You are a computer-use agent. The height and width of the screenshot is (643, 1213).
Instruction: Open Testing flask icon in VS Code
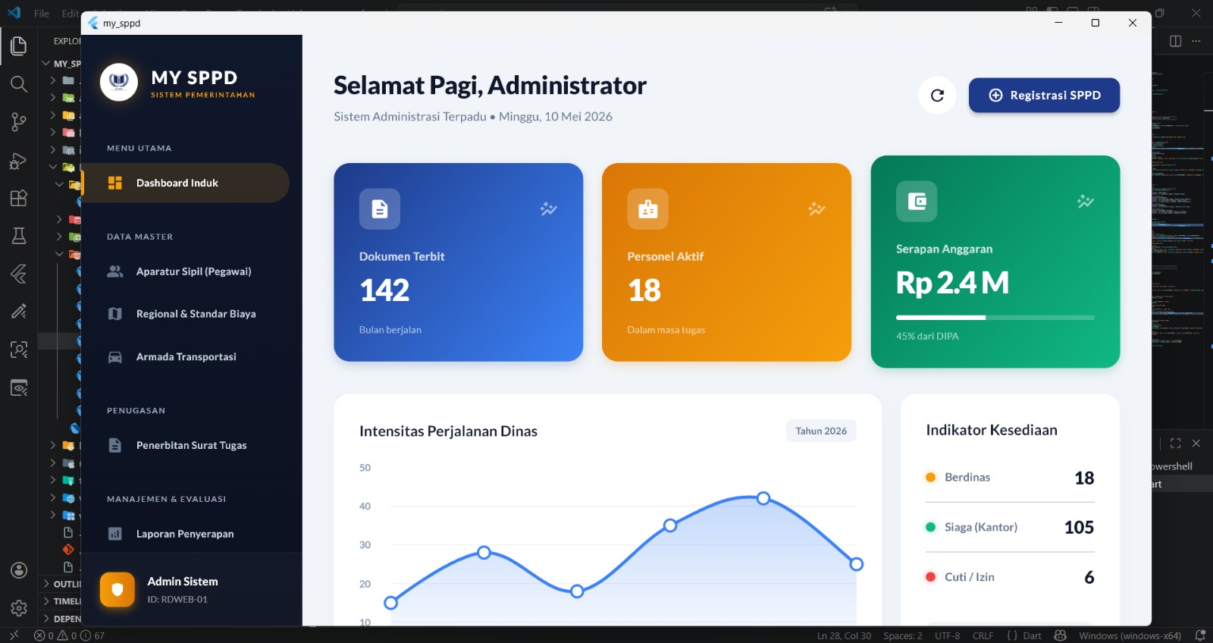[18, 236]
